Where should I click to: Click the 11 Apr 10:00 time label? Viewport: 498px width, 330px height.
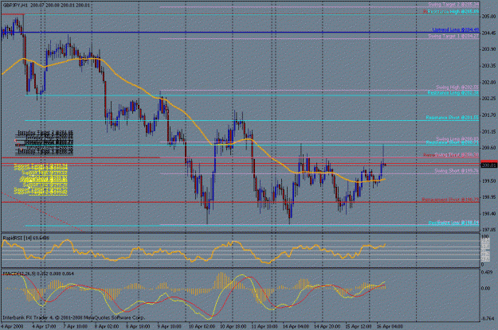[265, 326]
